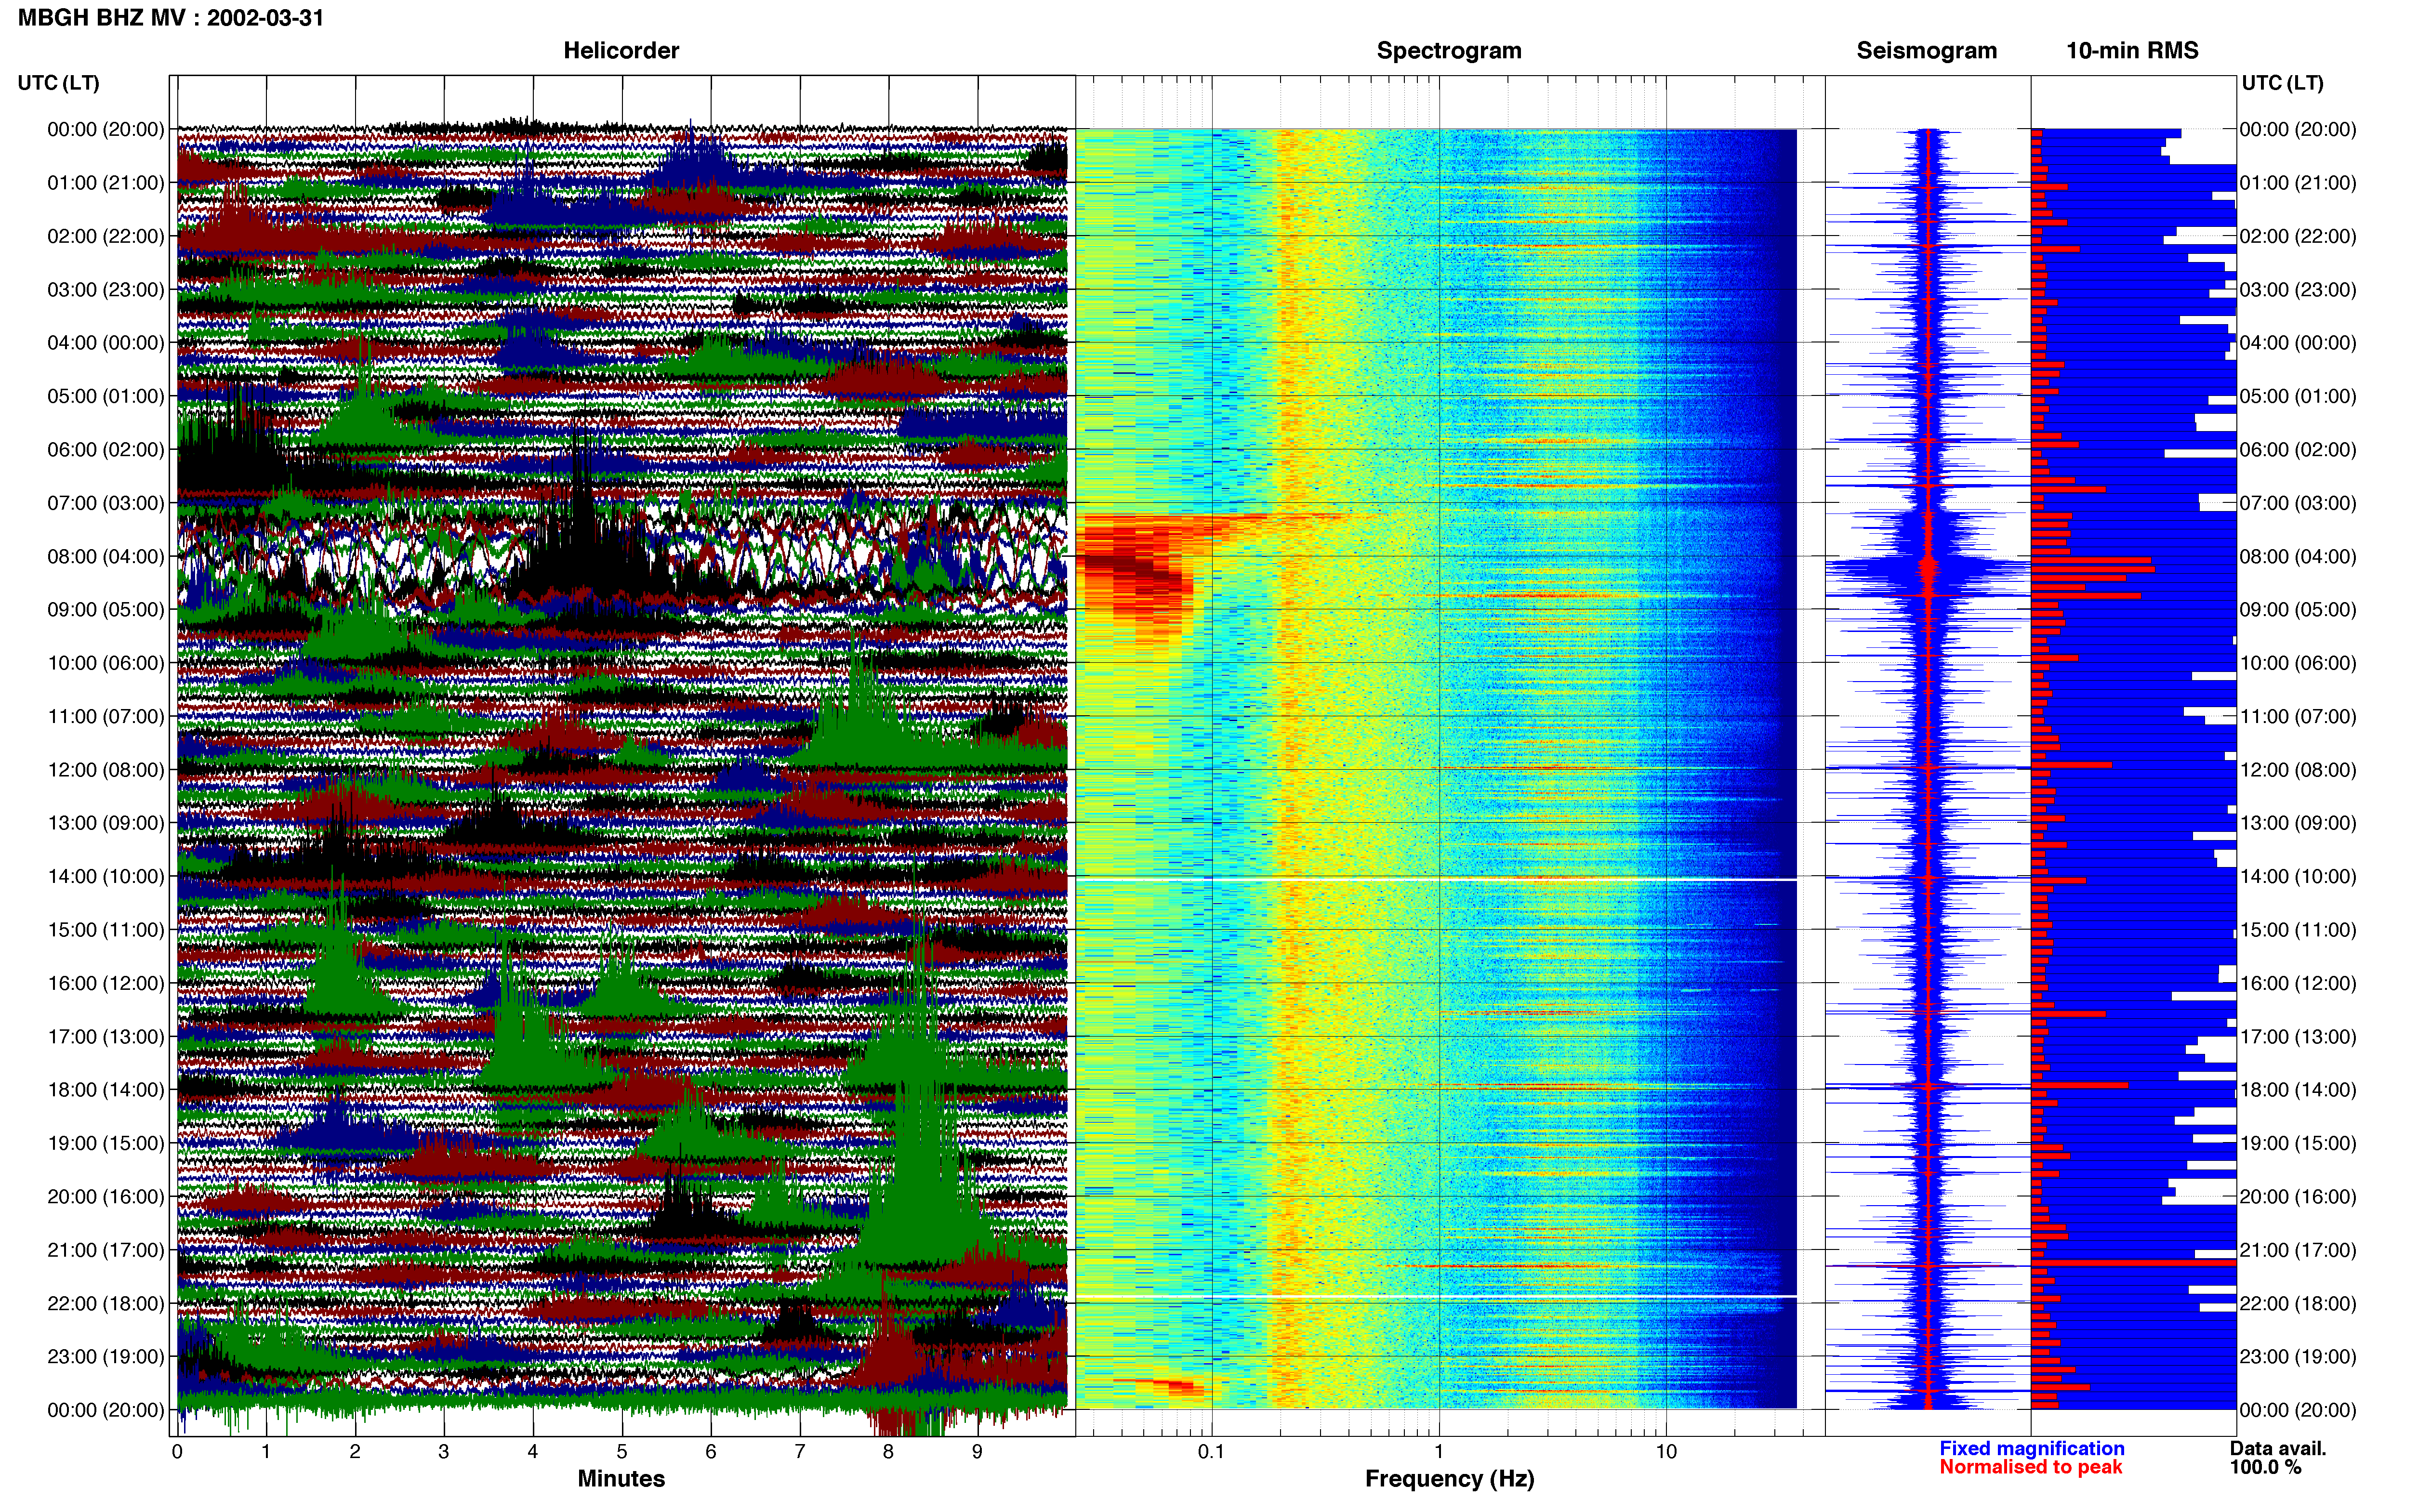Screen dimensions: 2418x1512
Task: Click the left '21:00 (17:00)' time label
Action: [x=106, y=1250]
